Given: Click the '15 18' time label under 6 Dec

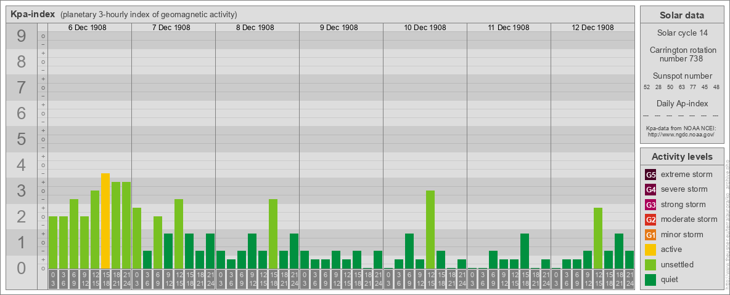Looking at the screenshot, I should (105, 279).
